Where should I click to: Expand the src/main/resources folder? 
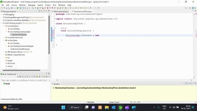(4, 38)
